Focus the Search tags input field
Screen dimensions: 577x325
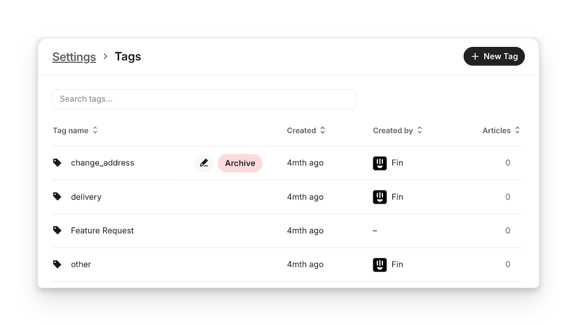204,99
